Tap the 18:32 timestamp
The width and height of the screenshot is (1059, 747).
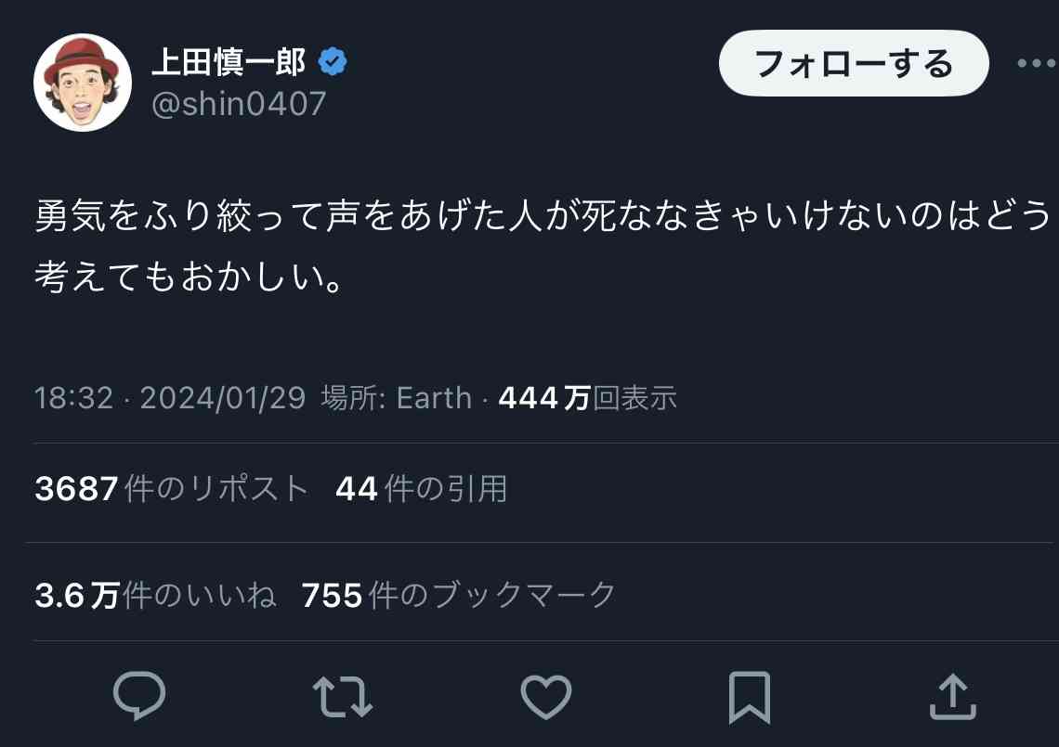click(73, 398)
